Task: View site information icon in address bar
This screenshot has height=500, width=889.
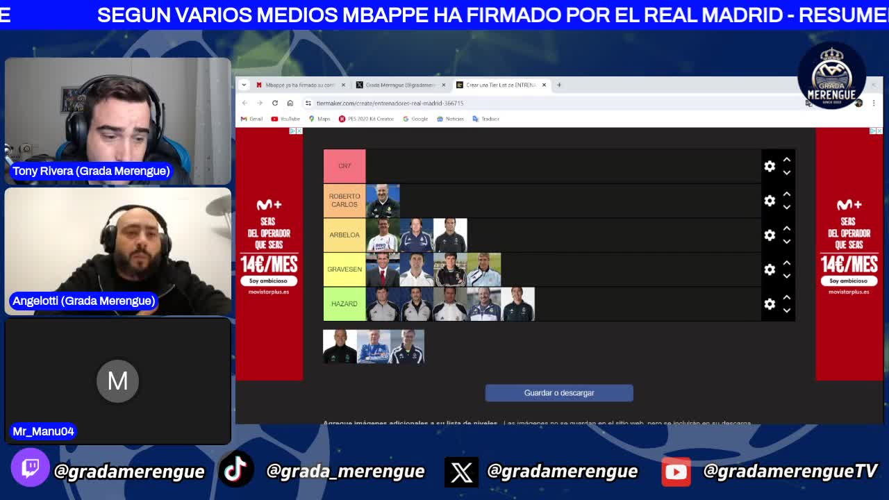Action: [x=308, y=103]
